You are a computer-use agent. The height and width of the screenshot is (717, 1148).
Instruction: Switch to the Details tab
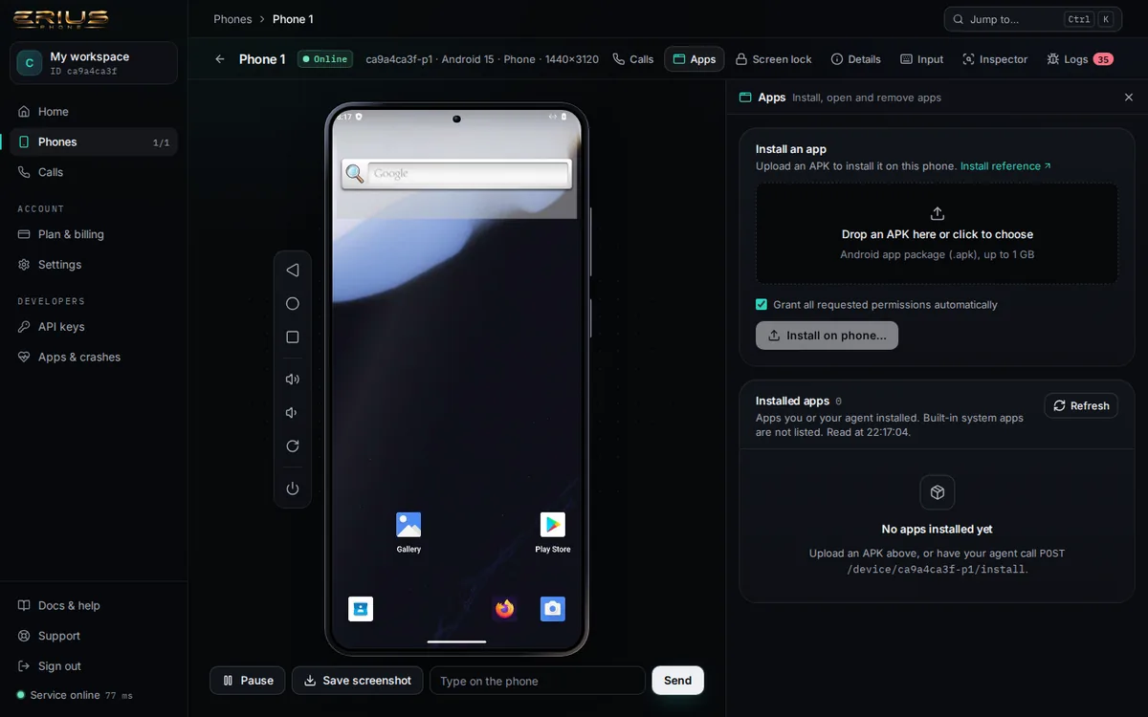coord(856,59)
